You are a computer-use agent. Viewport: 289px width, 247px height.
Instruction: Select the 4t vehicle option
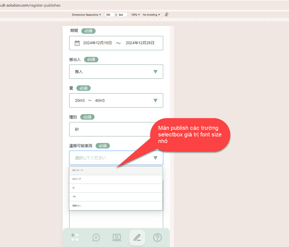(x=116, y=188)
